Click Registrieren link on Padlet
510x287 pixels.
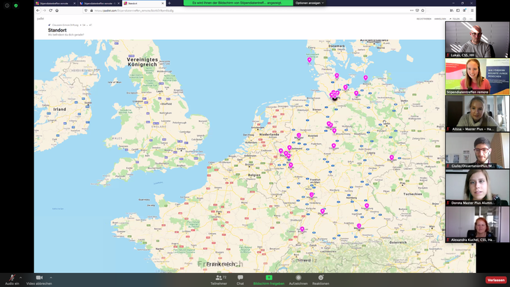coord(423,19)
